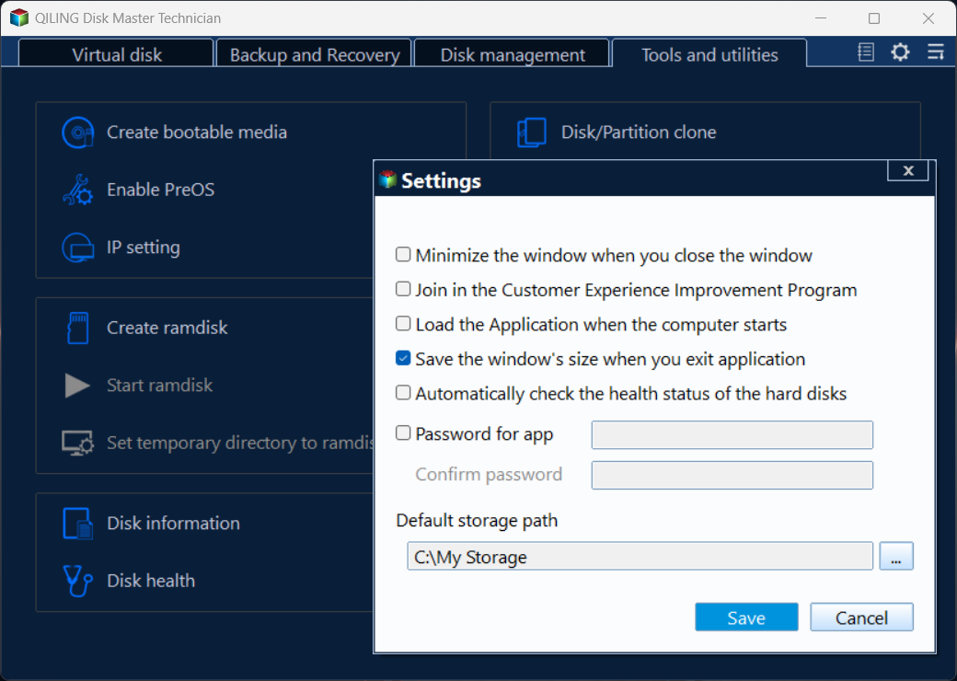Click the Default storage path field
The width and height of the screenshot is (957, 681).
click(640, 557)
